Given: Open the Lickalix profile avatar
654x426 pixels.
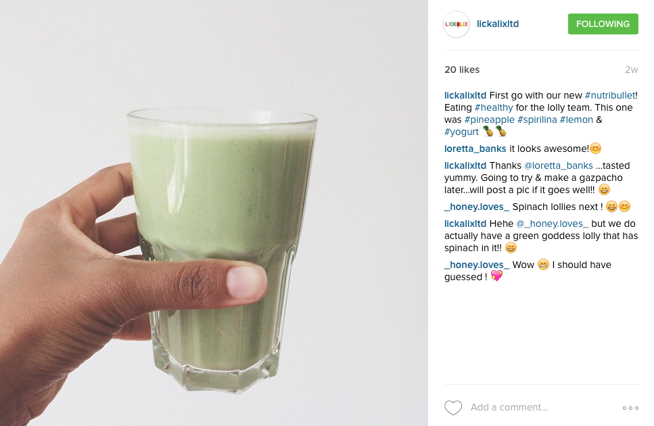Looking at the screenshot, I should 457,24.
